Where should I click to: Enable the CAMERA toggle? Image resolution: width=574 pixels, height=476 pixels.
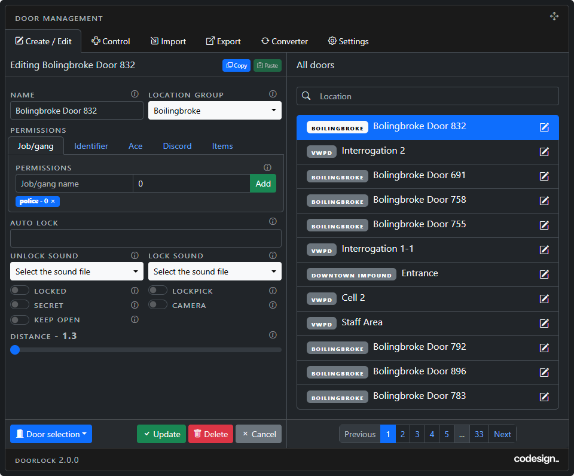coord(158,304)
